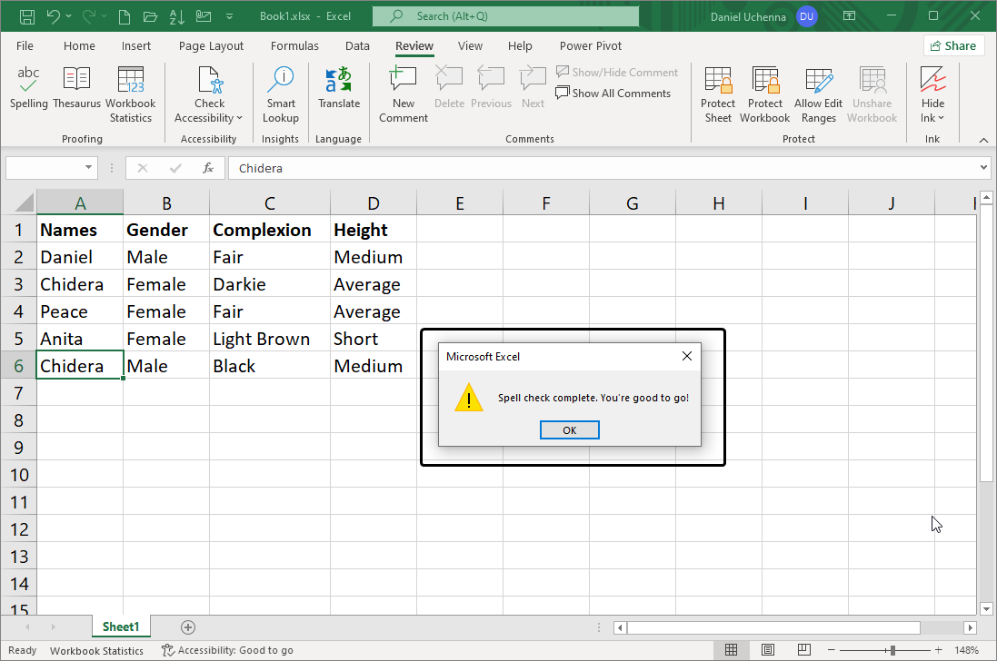Open the Power Pivot tab
Image resolution: width=997 pixels, height=661 pixels.
coord(591,45)
